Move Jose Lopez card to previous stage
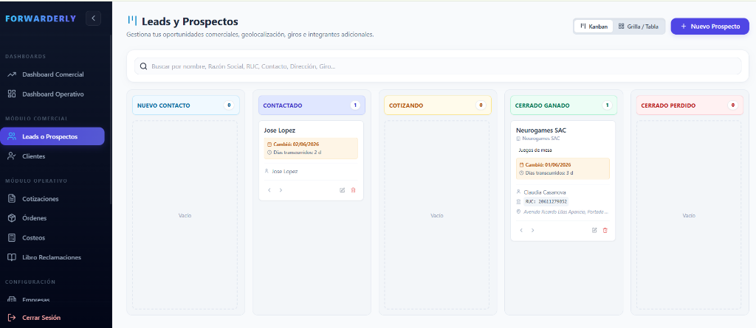The image size is (756, 328). [269, 190]
